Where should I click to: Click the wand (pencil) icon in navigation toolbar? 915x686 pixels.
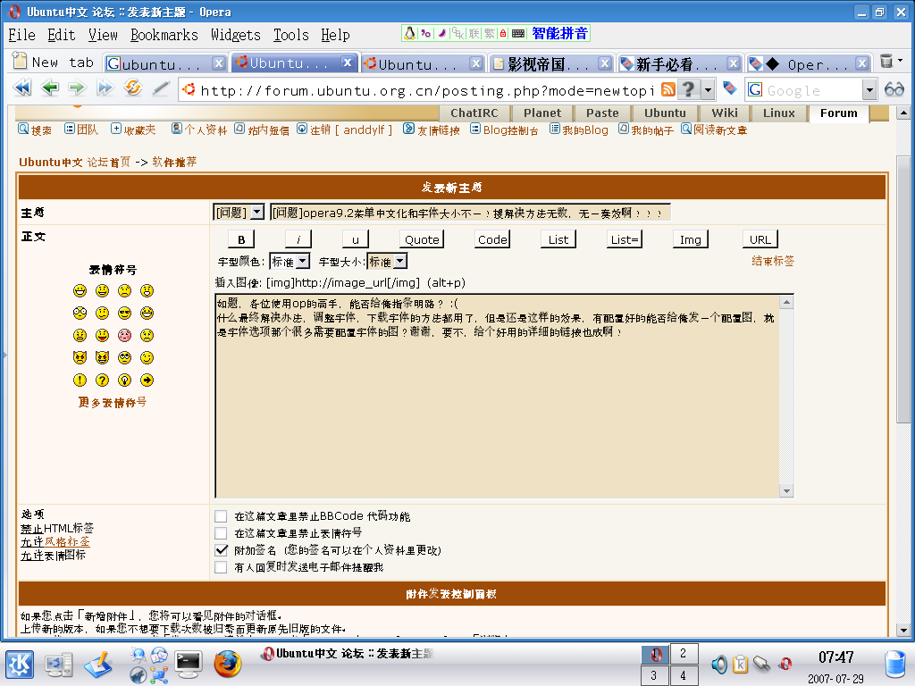[161, 88]
